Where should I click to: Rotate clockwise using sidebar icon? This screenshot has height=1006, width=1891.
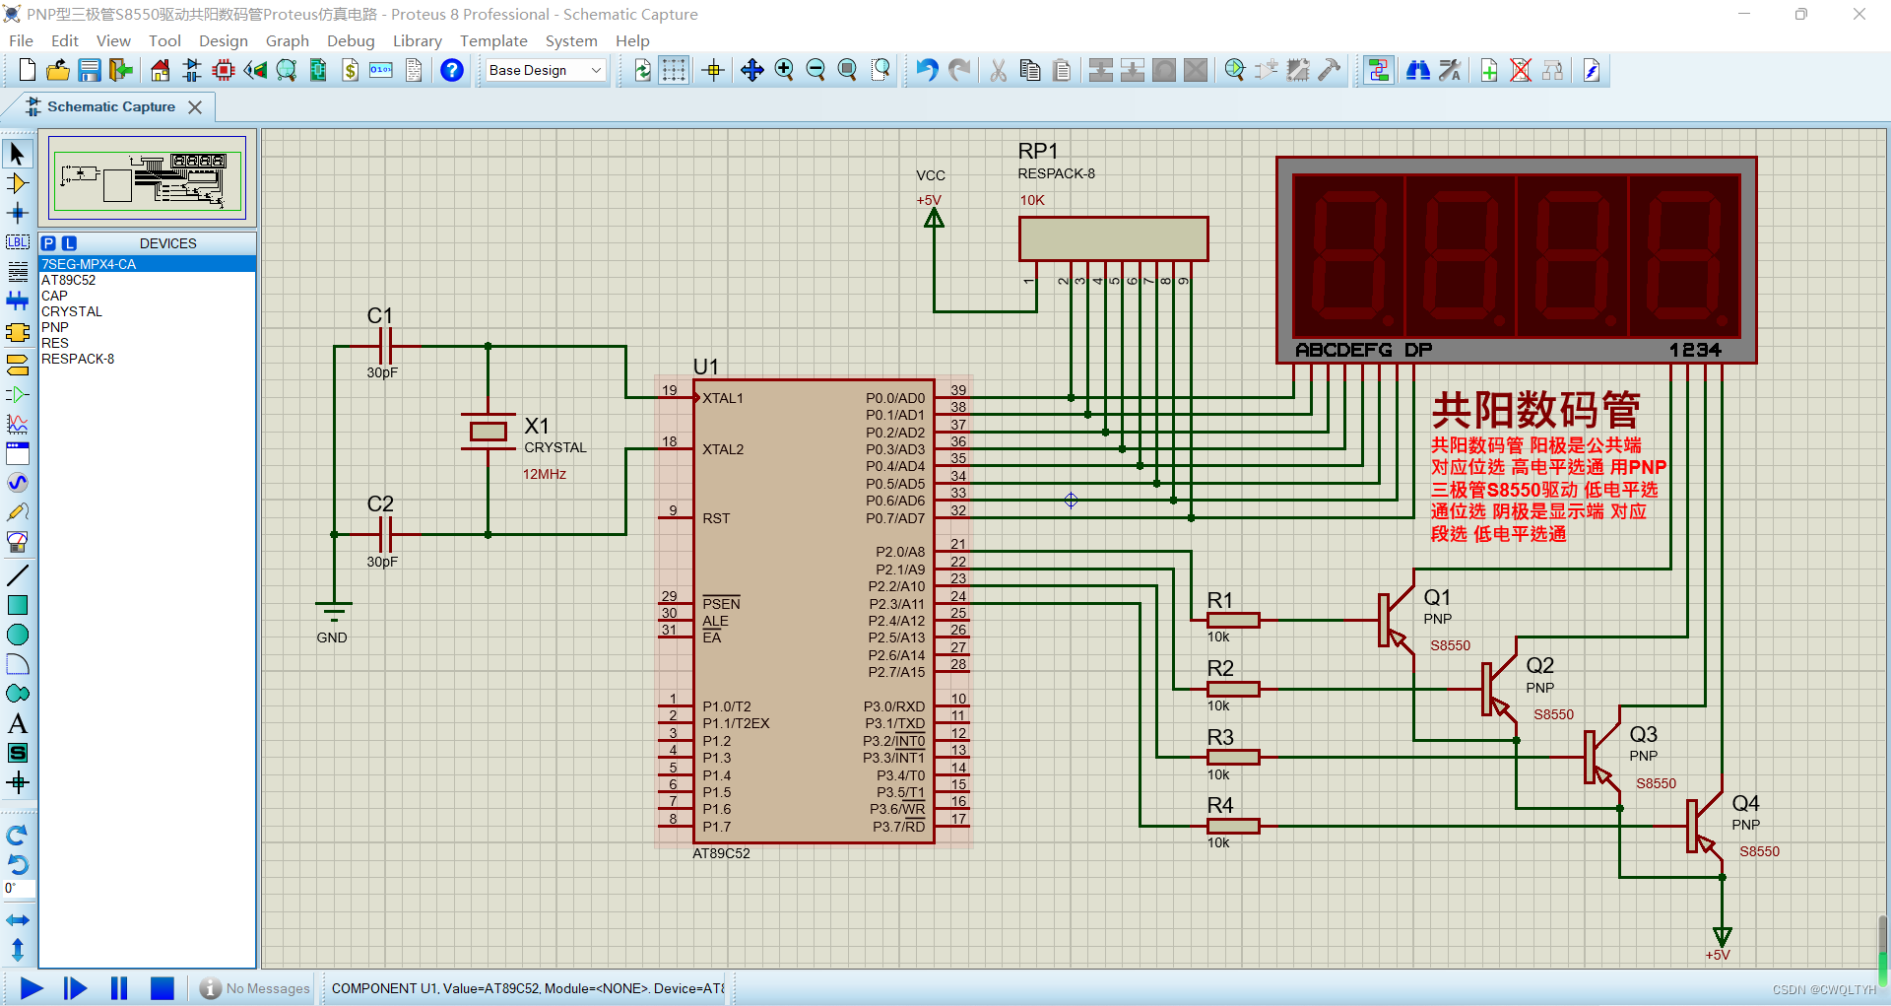[x=17, y=836]
